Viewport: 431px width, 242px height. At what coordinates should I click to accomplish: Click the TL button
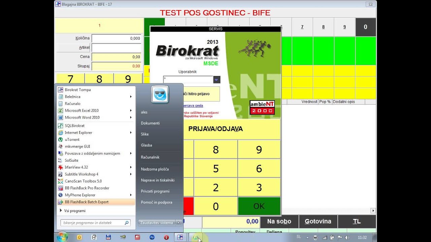click(x=357, y=221)
